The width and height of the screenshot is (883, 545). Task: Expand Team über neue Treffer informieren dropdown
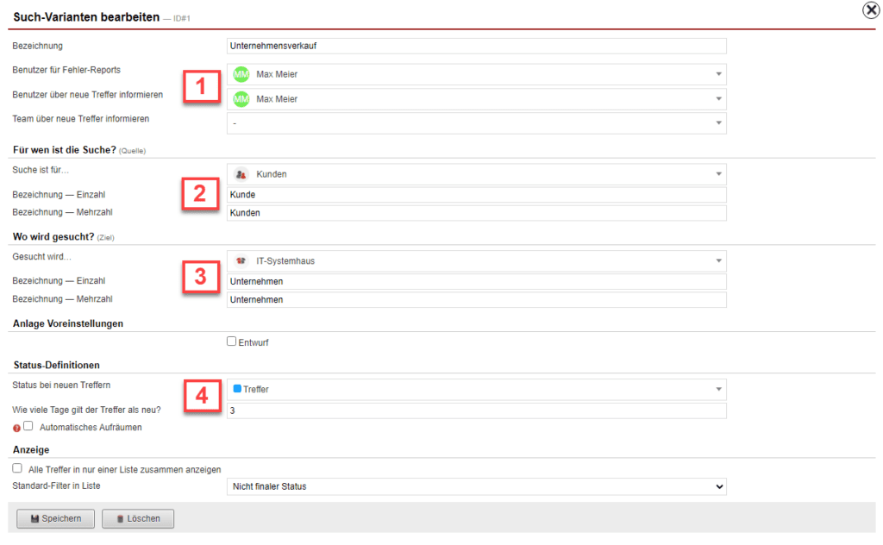(718, 123)
